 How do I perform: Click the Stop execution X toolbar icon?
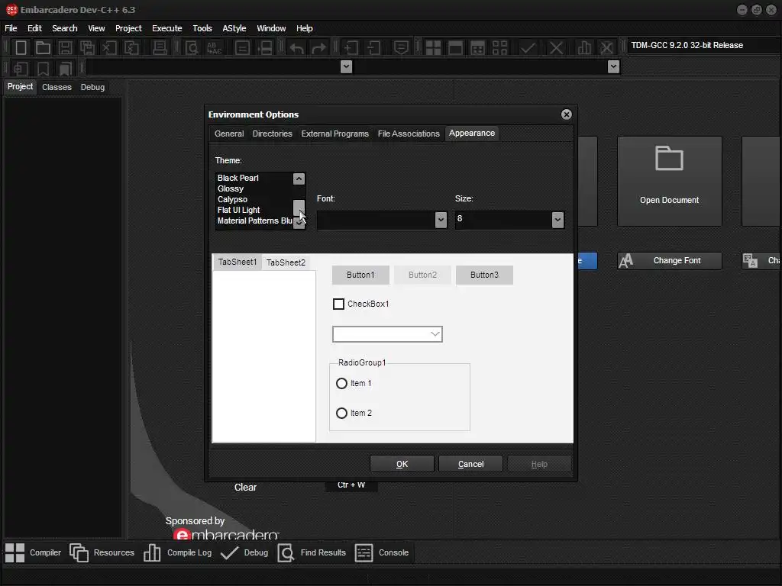tap(556, 48)
